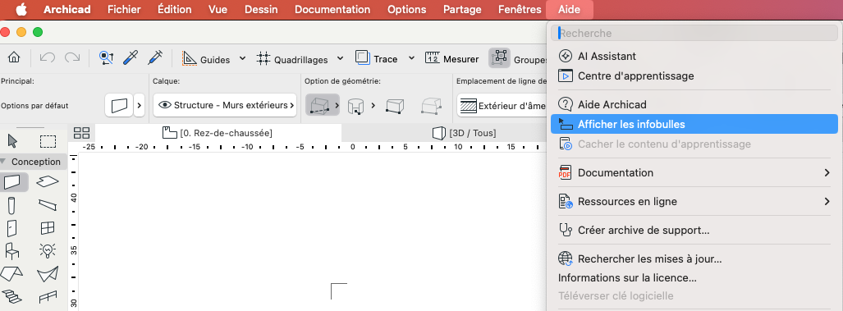Expand the Ressources en ligne submenu
The height and width of the screenshot is (311, 843).
pos(694,201)
